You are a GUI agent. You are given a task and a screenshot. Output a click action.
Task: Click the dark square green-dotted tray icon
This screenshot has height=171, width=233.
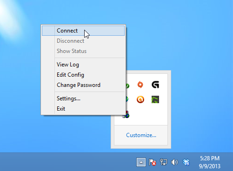pyautogui.click(x=155, y=99)
